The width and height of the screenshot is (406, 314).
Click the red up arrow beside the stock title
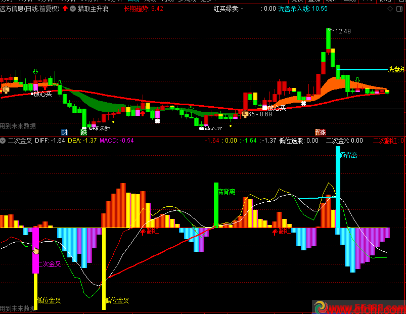click(x=65, y=9)
